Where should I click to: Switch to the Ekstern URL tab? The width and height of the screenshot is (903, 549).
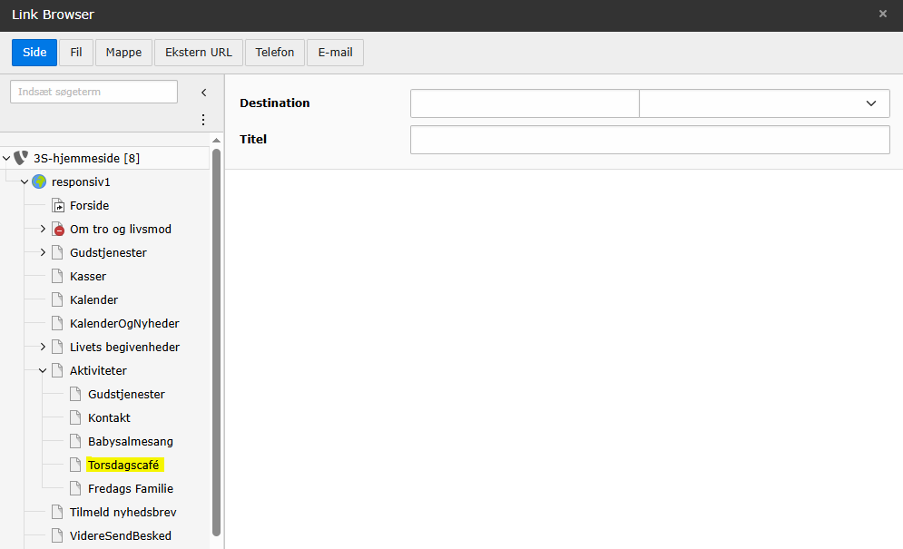(198, 53)
